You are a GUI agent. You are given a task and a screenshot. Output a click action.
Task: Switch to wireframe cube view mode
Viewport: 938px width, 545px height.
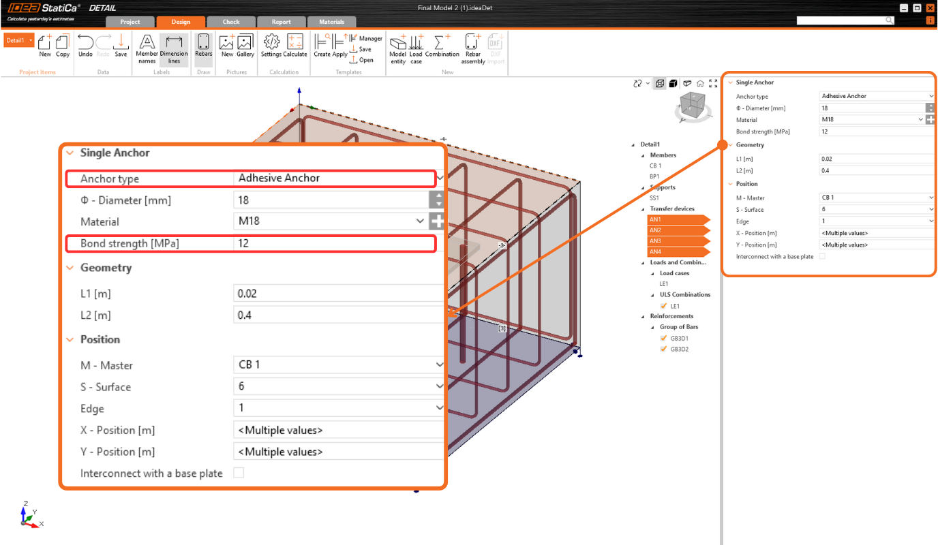(659, 83)
